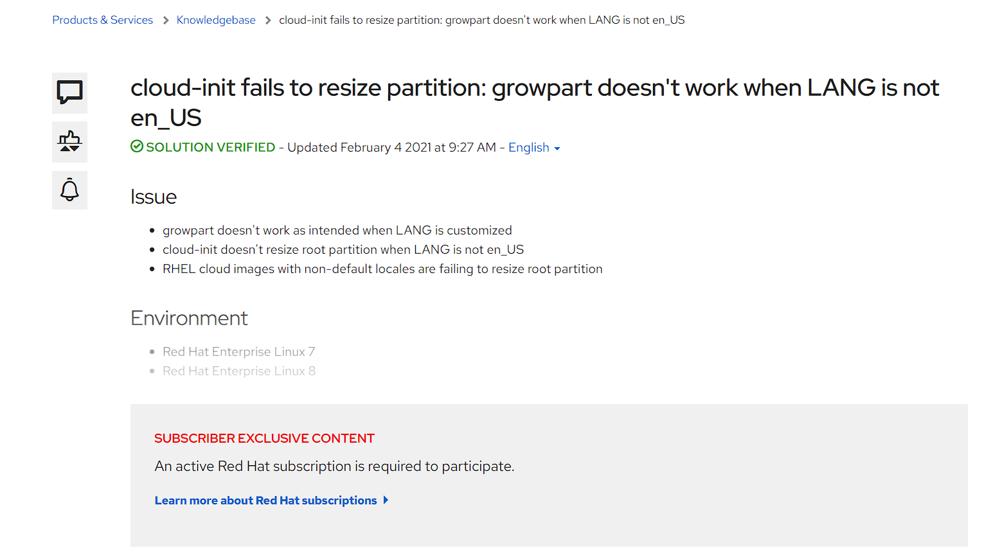
Task: Open the comments speech bubble icon
Action: 69,93
